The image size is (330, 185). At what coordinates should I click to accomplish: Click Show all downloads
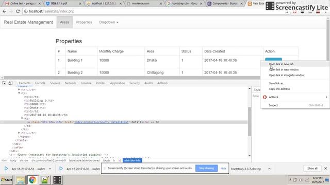312,169
